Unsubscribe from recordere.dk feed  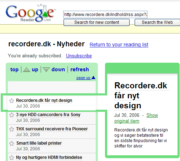pos(79,56)
